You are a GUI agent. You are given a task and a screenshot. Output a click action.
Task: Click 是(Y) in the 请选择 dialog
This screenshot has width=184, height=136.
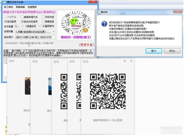[x=154, y=51]
